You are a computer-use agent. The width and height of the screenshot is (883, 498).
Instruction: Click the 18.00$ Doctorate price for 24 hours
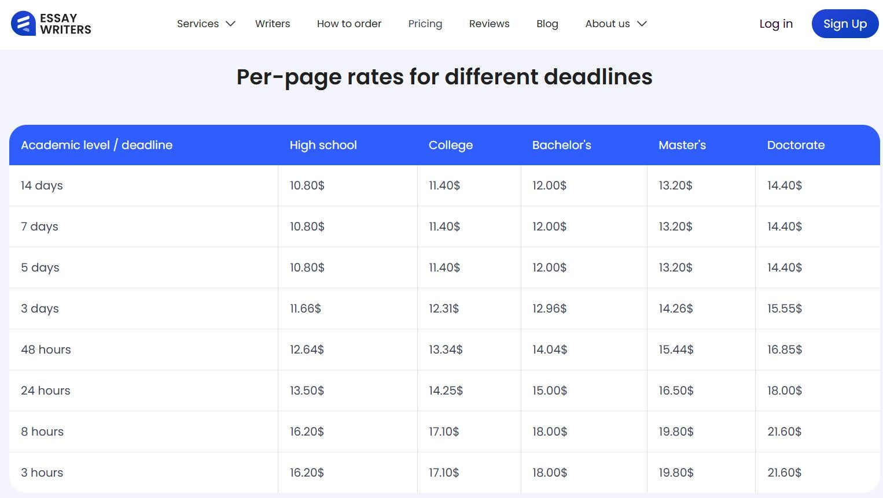click(784, 391)
